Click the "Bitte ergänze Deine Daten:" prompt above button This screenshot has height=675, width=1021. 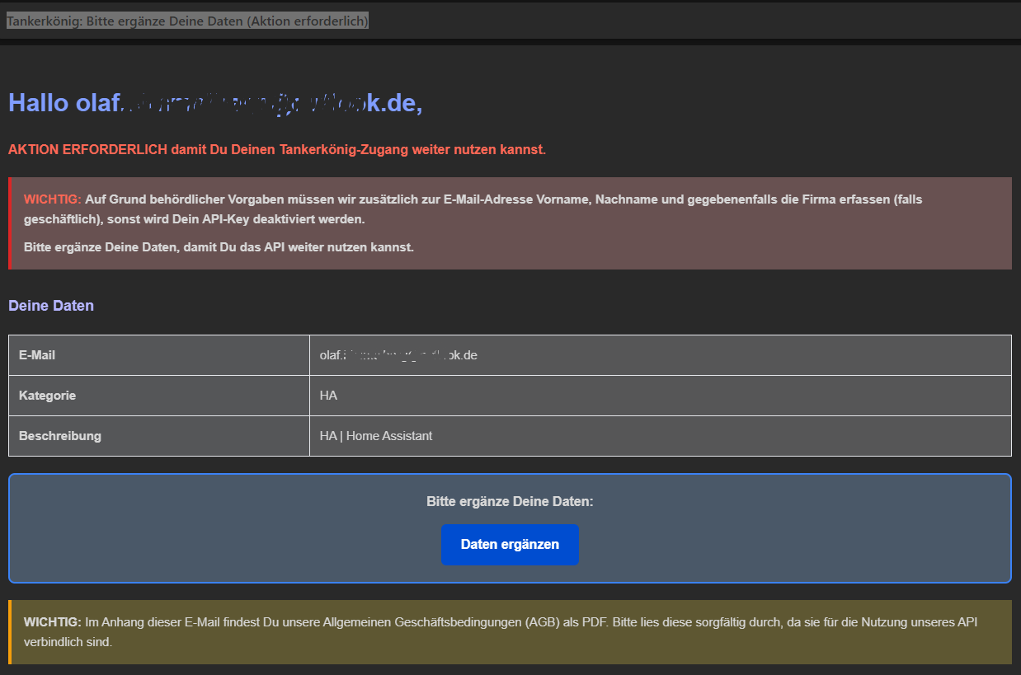[510, 501]
